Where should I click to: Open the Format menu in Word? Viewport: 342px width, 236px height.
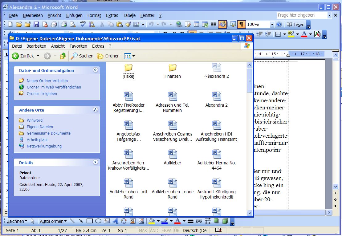pos(94,15)
